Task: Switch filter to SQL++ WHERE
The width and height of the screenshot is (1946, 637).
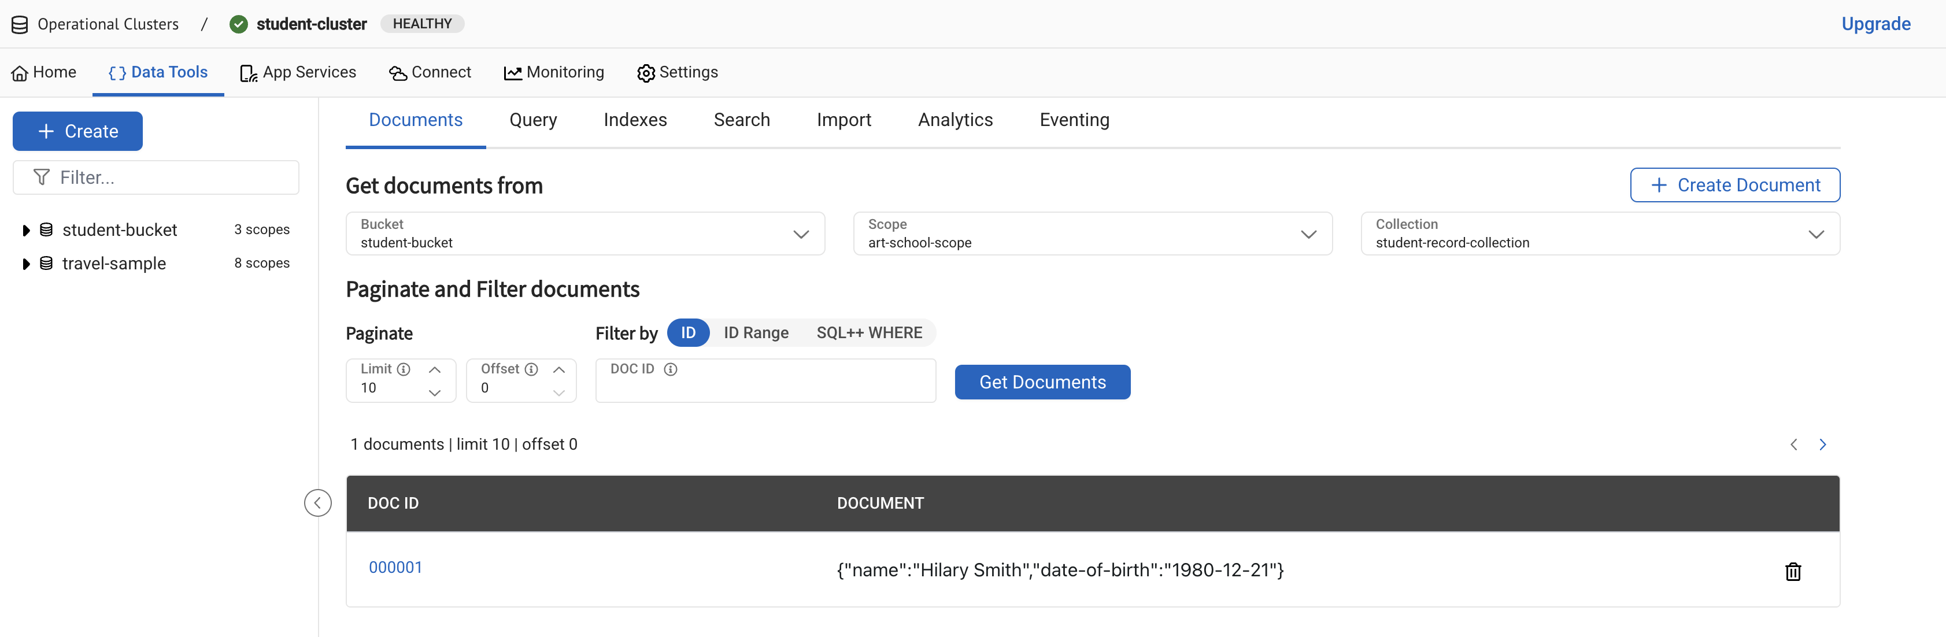Action: (869, 332)
